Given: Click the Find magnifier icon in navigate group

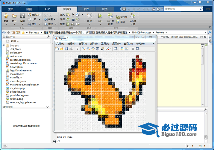Looking at the screenshot, I should (46, 24).
